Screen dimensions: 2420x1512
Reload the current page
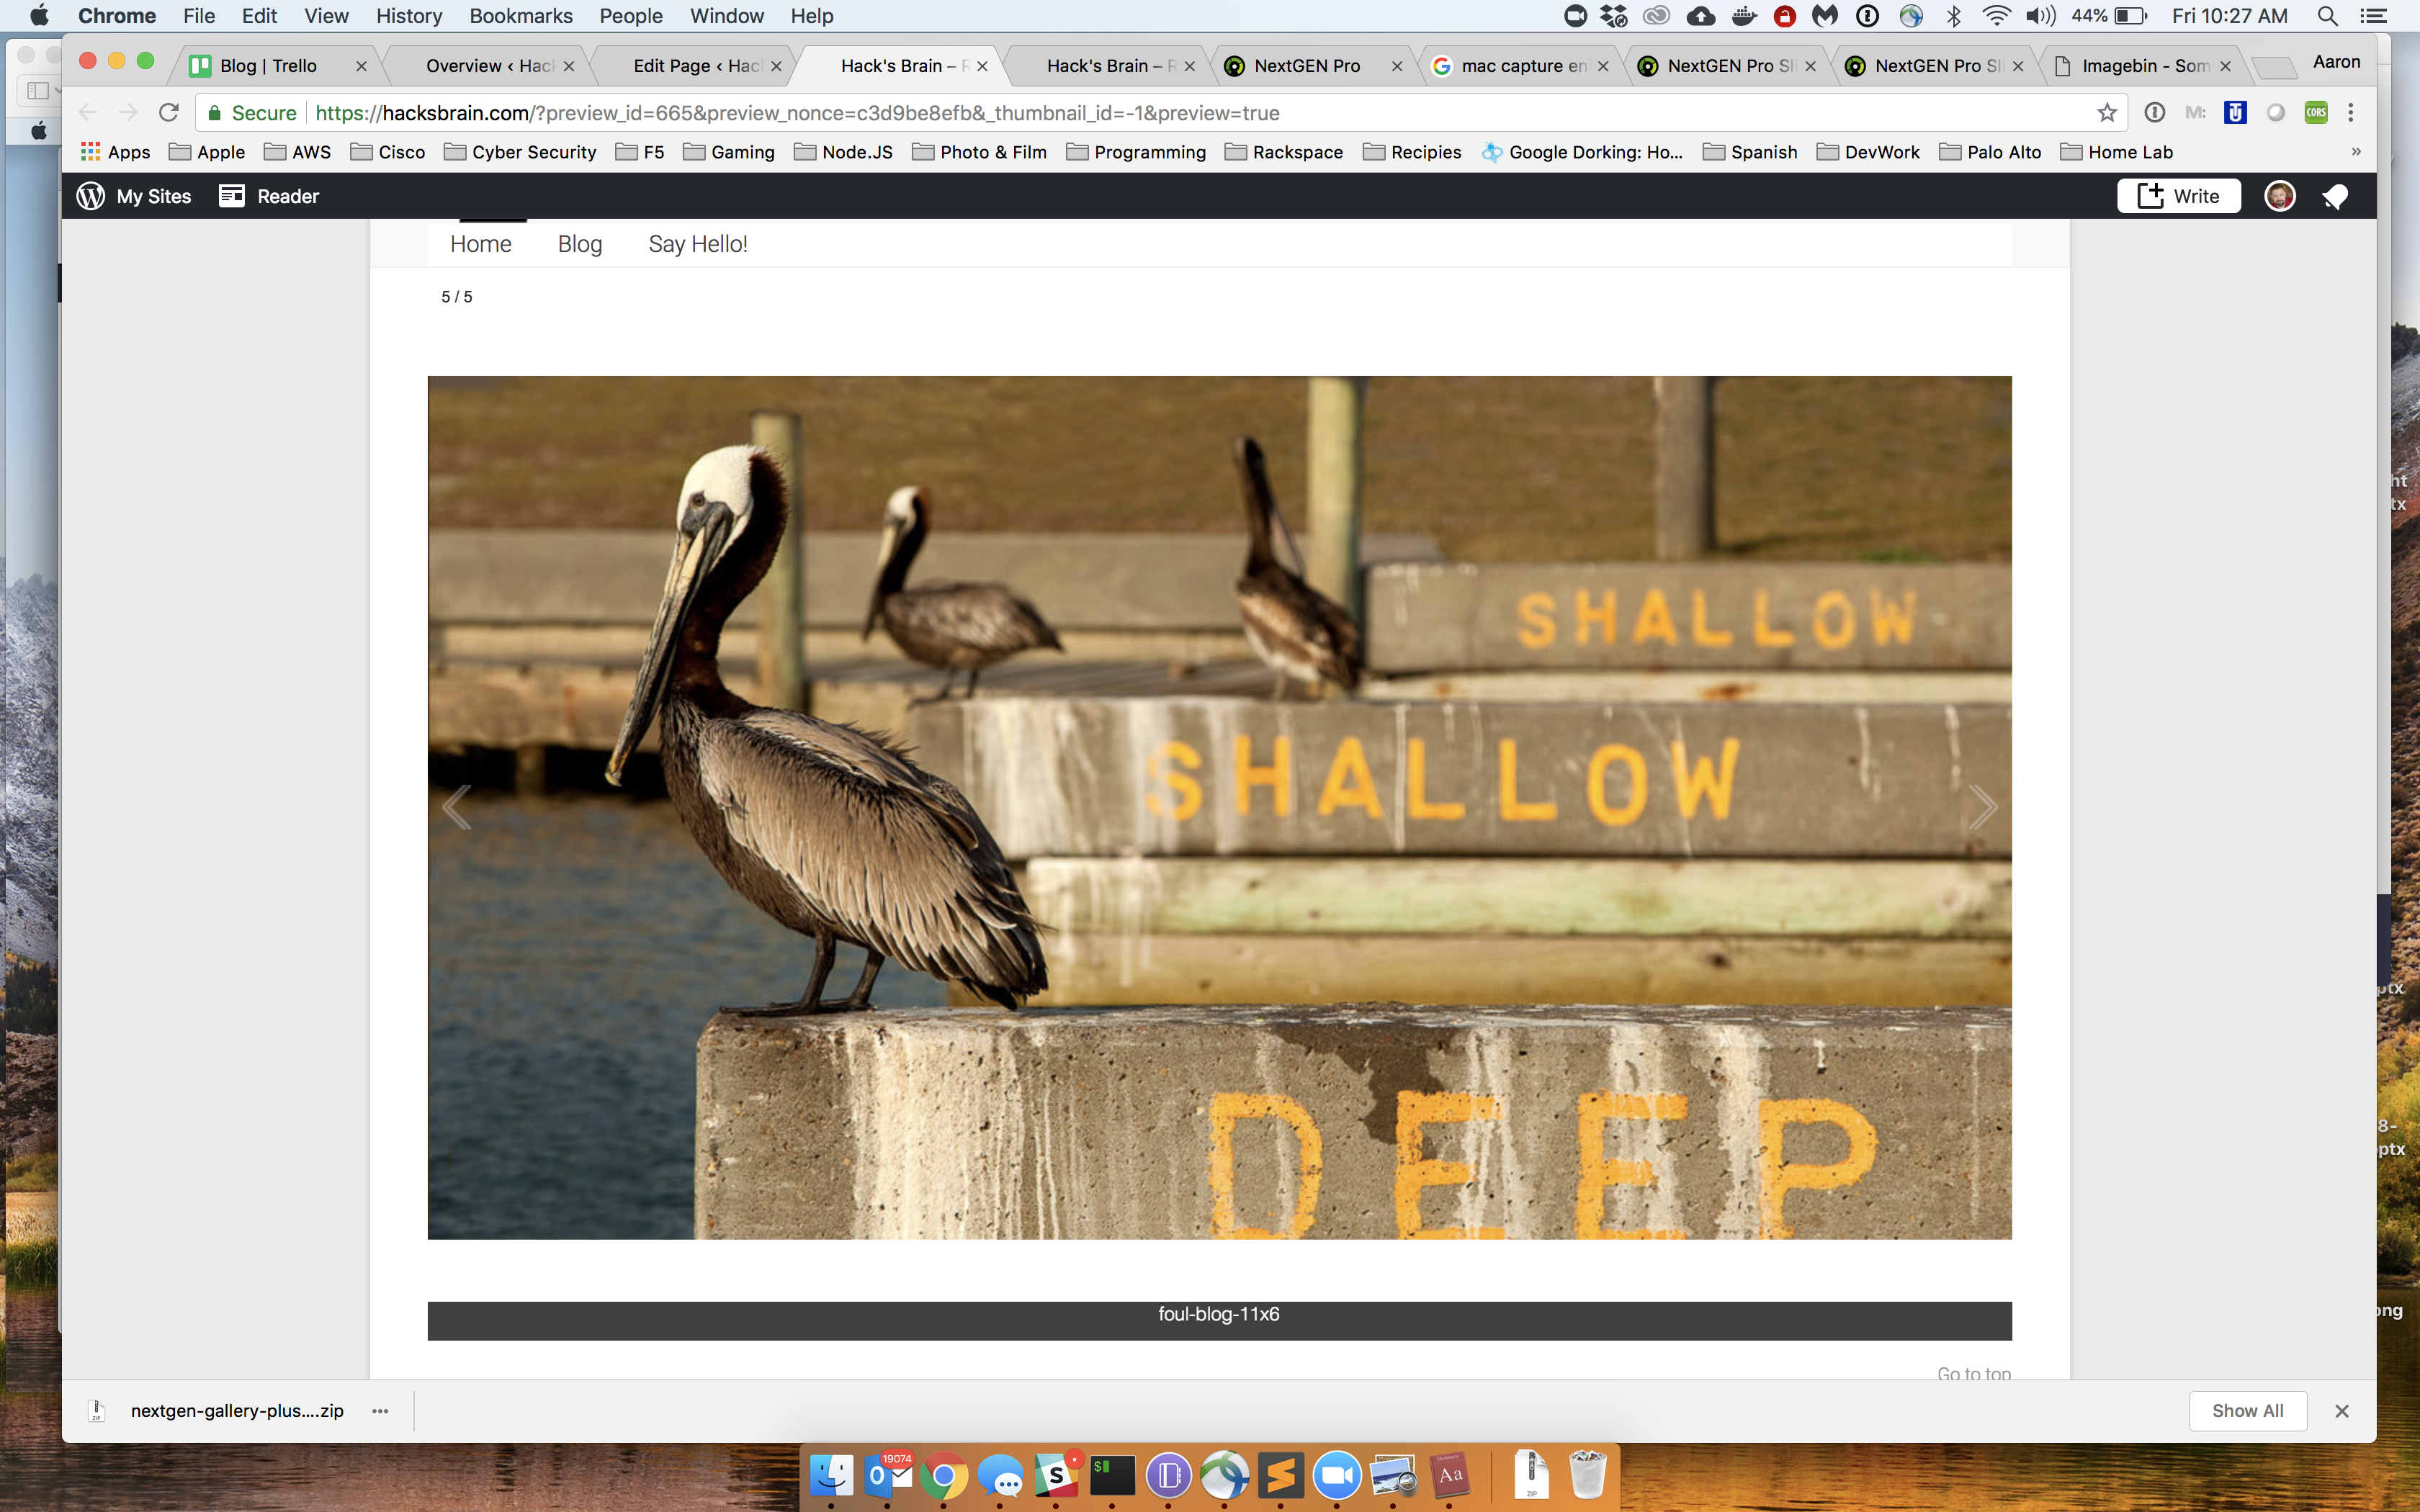point(169,112)
